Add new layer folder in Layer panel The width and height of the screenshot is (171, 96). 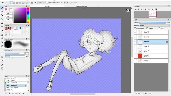tap(139, 93)
